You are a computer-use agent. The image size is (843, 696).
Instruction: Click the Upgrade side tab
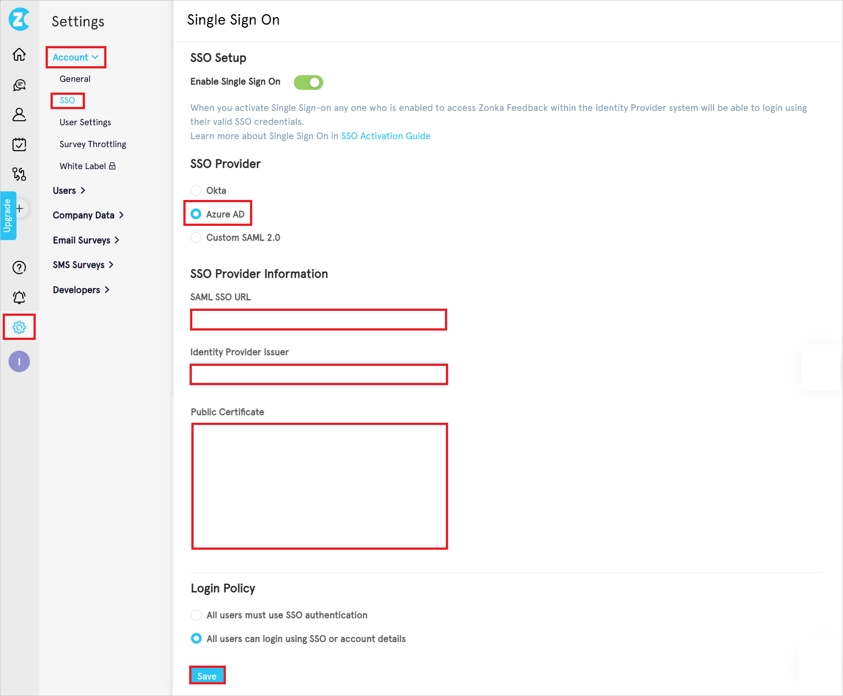point(8,216)
